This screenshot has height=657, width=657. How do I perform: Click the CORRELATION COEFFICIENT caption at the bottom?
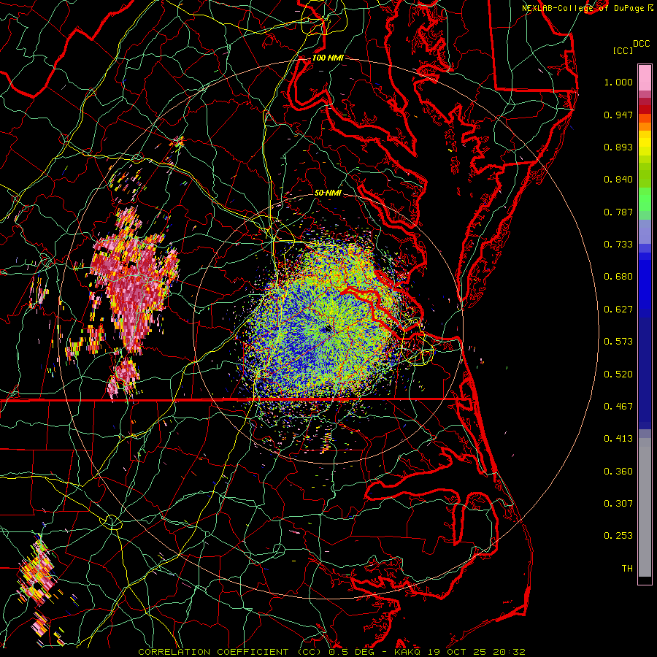331,652
